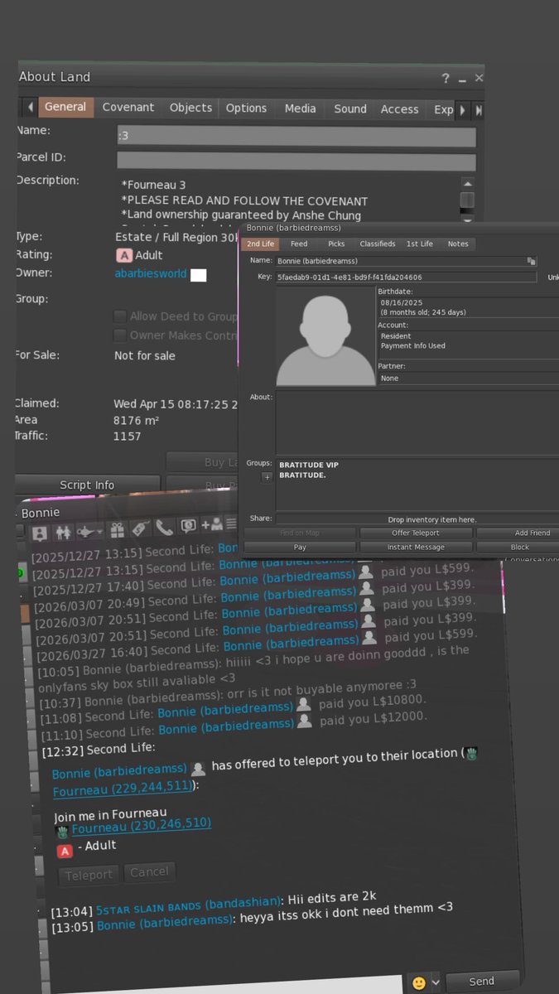Click the Script Info button
The image size is (559, 994).
(x=87, y=485)
